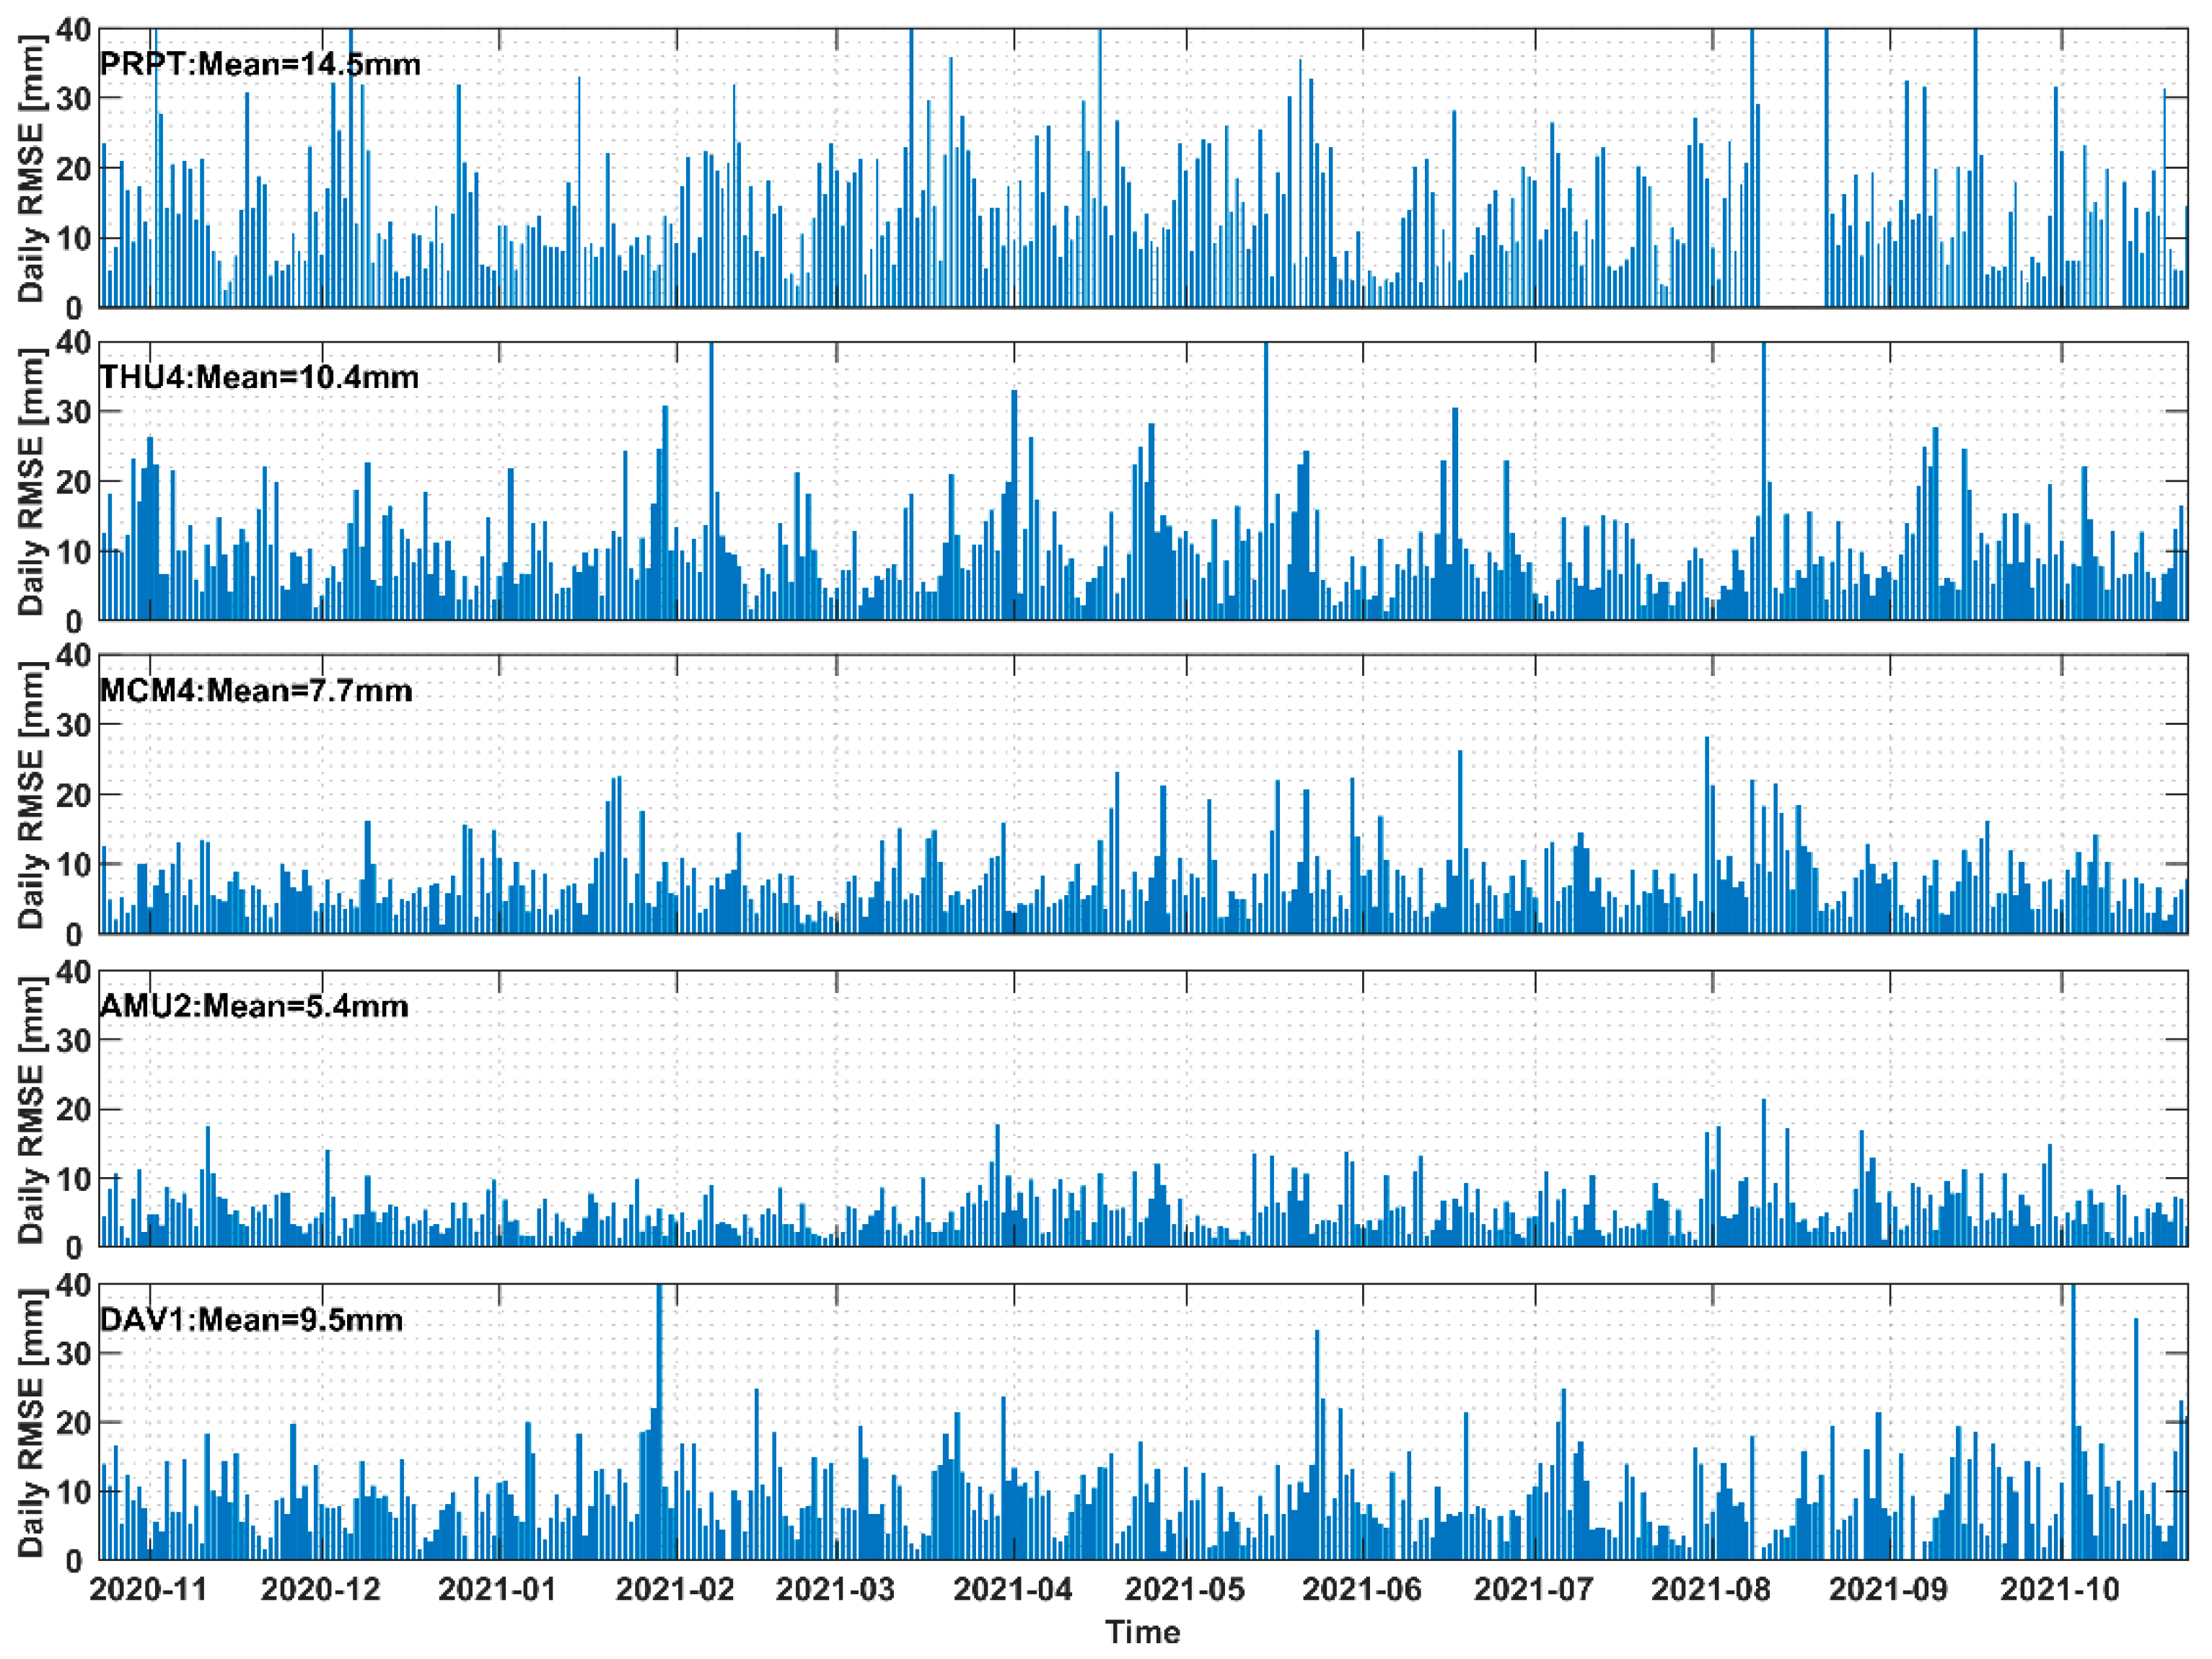This screenshot has height=1659, width=2212.
Task: Click the 2021-06 date tick label
Action: coord(1361,1589)
